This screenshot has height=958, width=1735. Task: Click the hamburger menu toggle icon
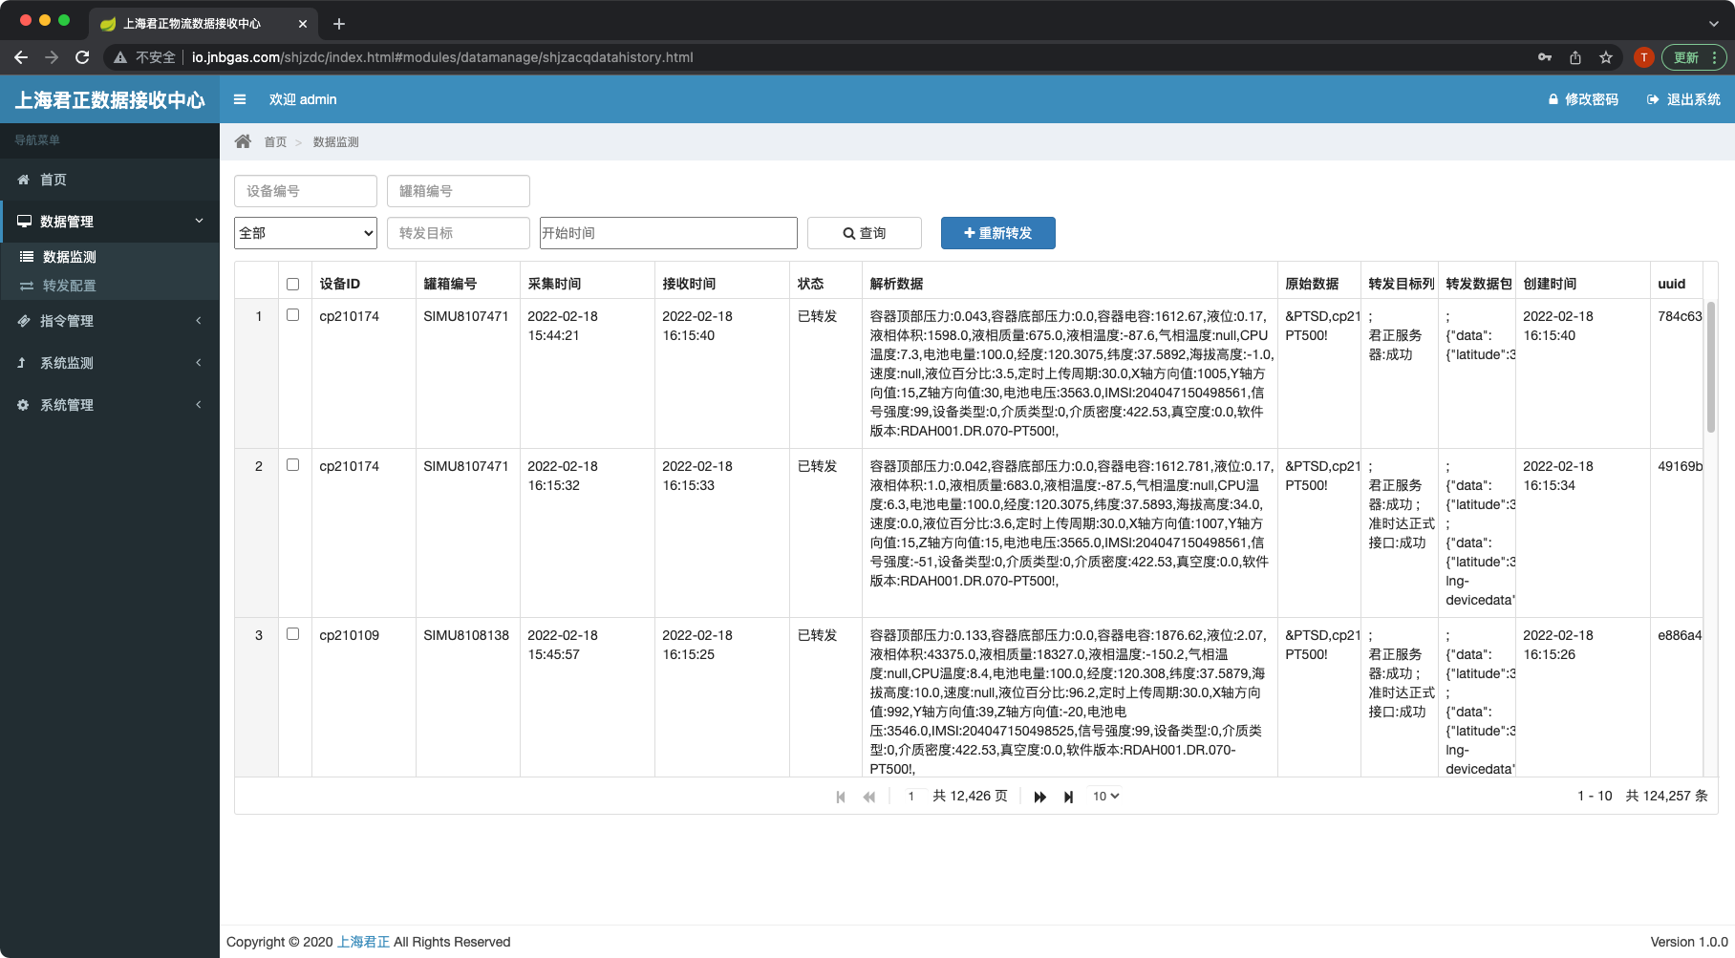click(x=240, y=99)
